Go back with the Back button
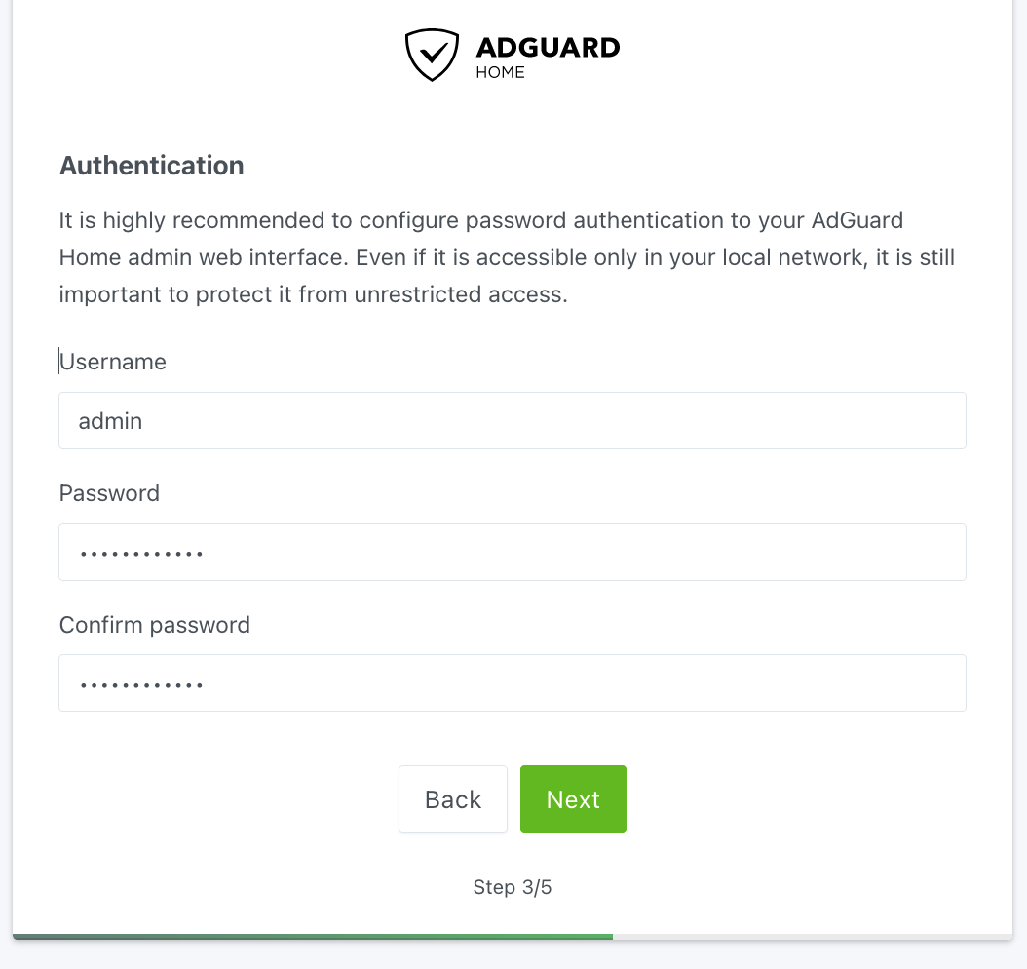The image size is (1027, 969). coord(453,799)
